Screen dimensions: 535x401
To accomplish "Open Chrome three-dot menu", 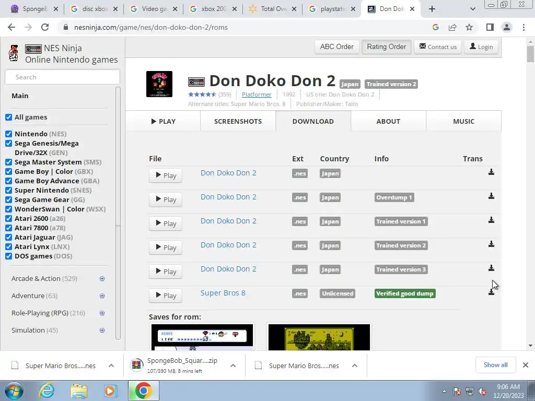I will [x=524, y=27].
